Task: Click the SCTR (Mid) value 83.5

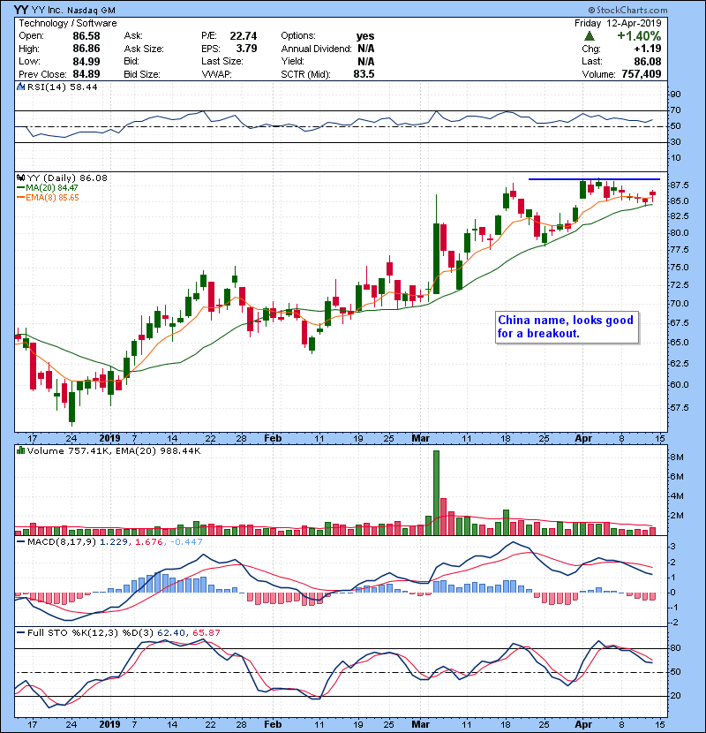Action: pyautogui.click(x=364, y=74)
